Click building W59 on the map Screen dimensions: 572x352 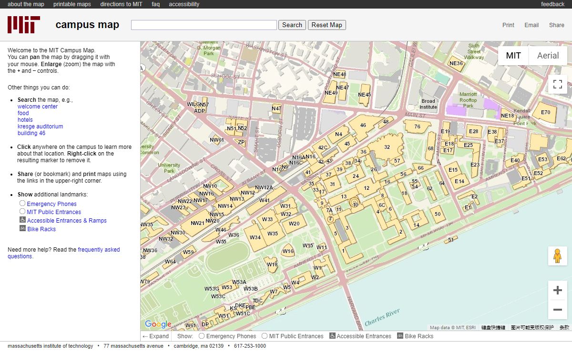tap(188, 252)
